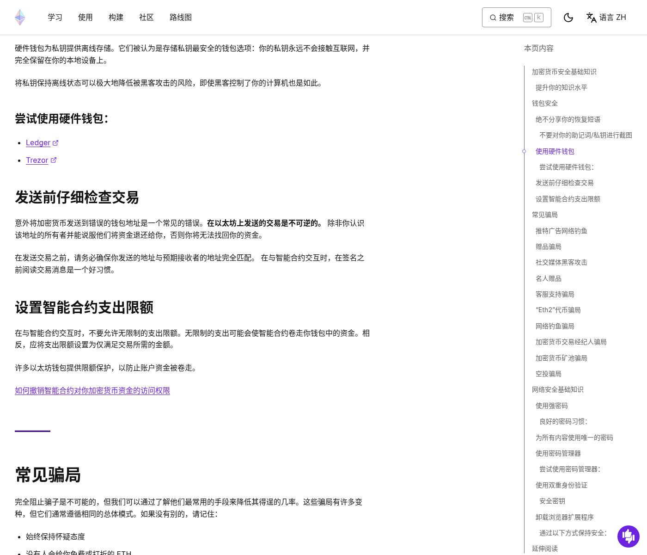Select 网络钓鱼骗局 in contents

click(x=555, y=326)
